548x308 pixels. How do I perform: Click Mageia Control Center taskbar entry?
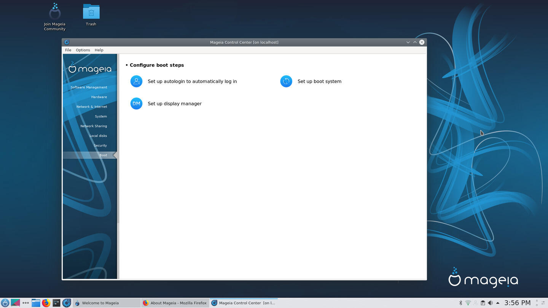tap(244, 303)
